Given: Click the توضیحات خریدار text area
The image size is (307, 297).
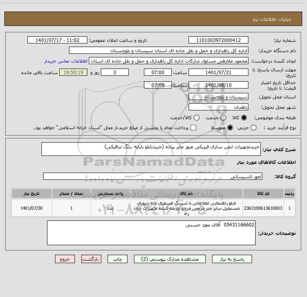Looking at the screenshot, I should 151,233.
